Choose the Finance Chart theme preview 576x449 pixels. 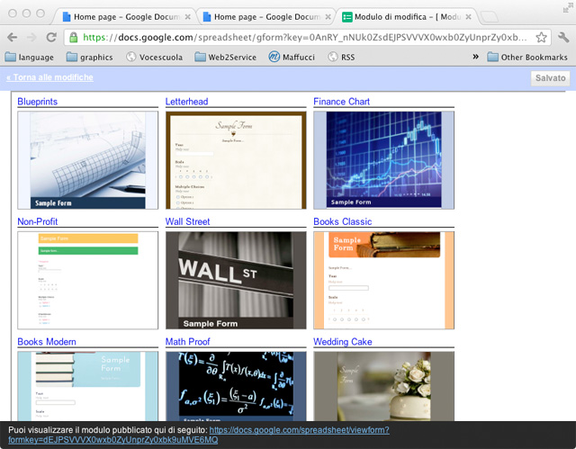pyautogui.click(x=383, y=159)
